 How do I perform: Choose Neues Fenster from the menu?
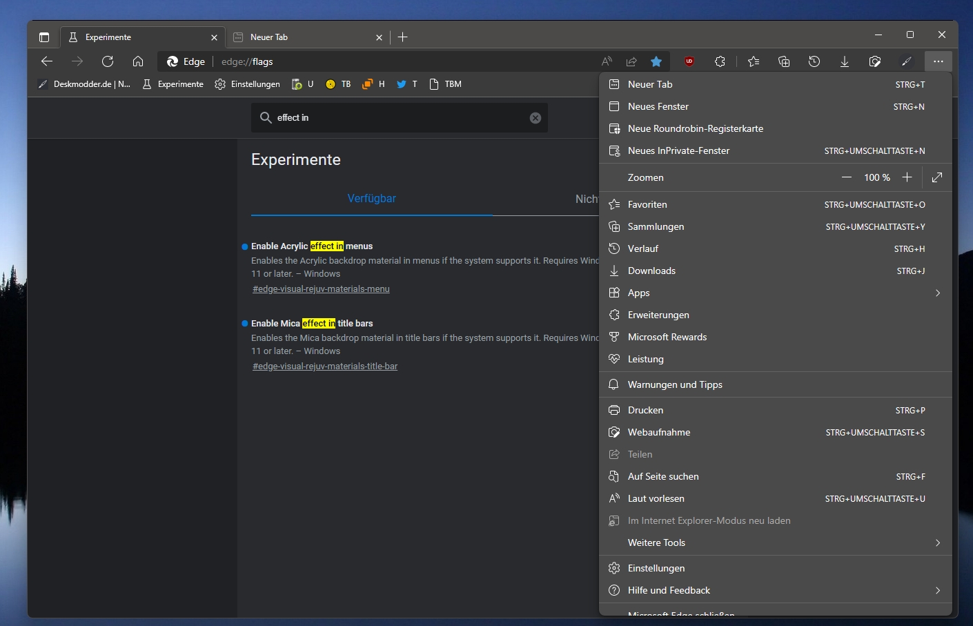pyautogui.click(x=776, y=106)
